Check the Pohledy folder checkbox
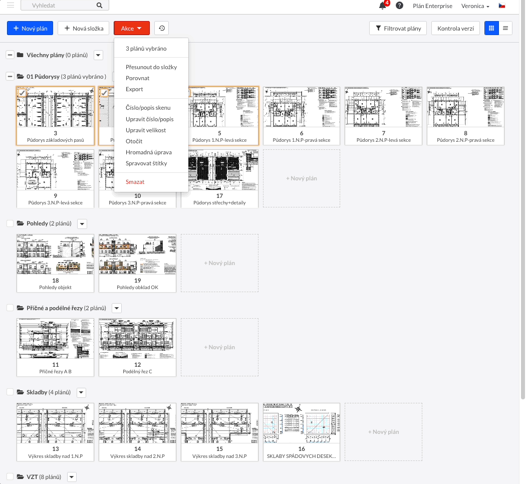 10,223
